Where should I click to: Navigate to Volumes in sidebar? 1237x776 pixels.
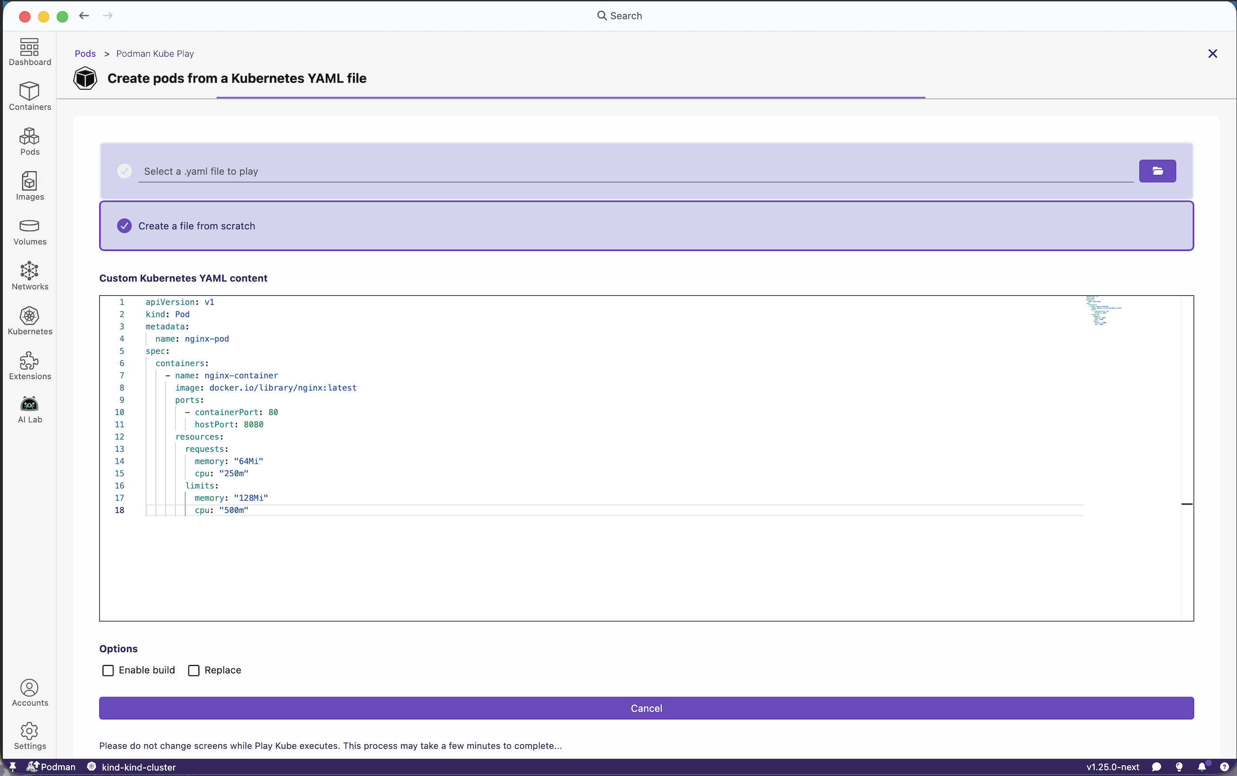30,232
